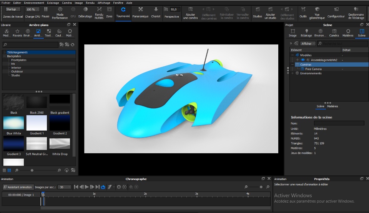369x213 pixels.
Task: Toggle animation loop playback
Action: [x=103, y=187]
